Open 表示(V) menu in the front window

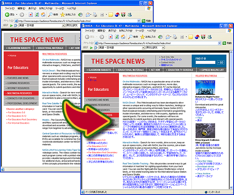[x=112, y=30]
